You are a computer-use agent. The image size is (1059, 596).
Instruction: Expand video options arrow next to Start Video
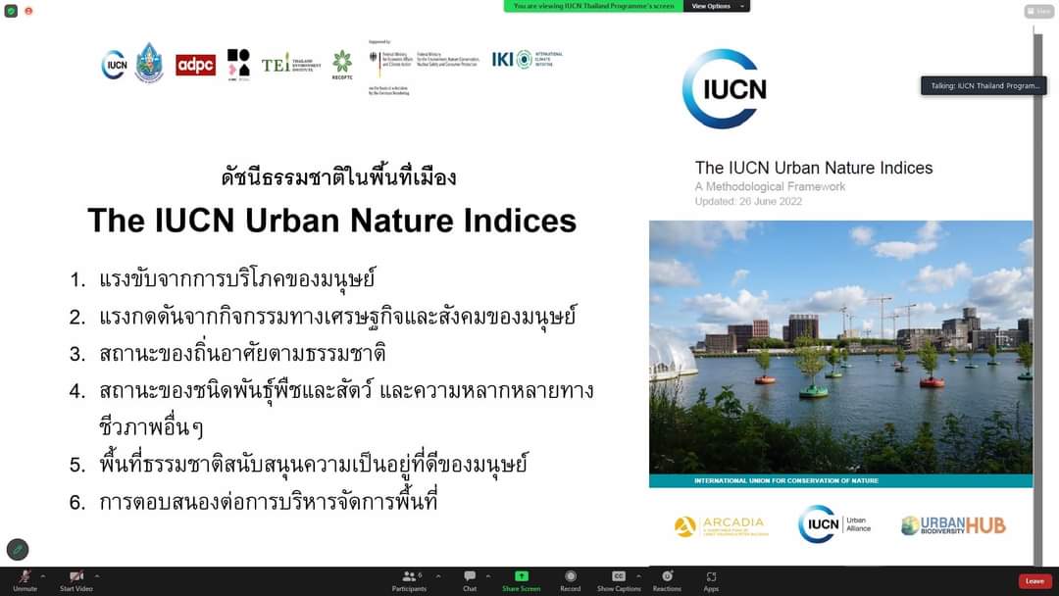pos(97,576)
